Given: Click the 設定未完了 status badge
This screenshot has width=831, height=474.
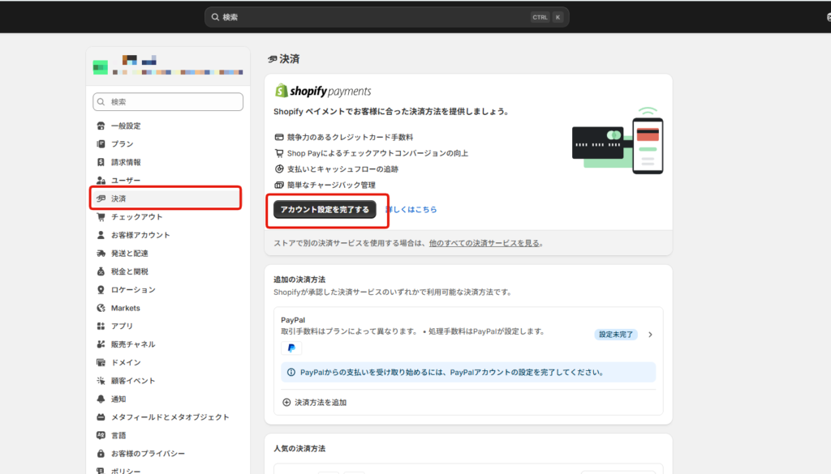Looking at the screenshot, I should pyautogui.click(x=616, y=334).
